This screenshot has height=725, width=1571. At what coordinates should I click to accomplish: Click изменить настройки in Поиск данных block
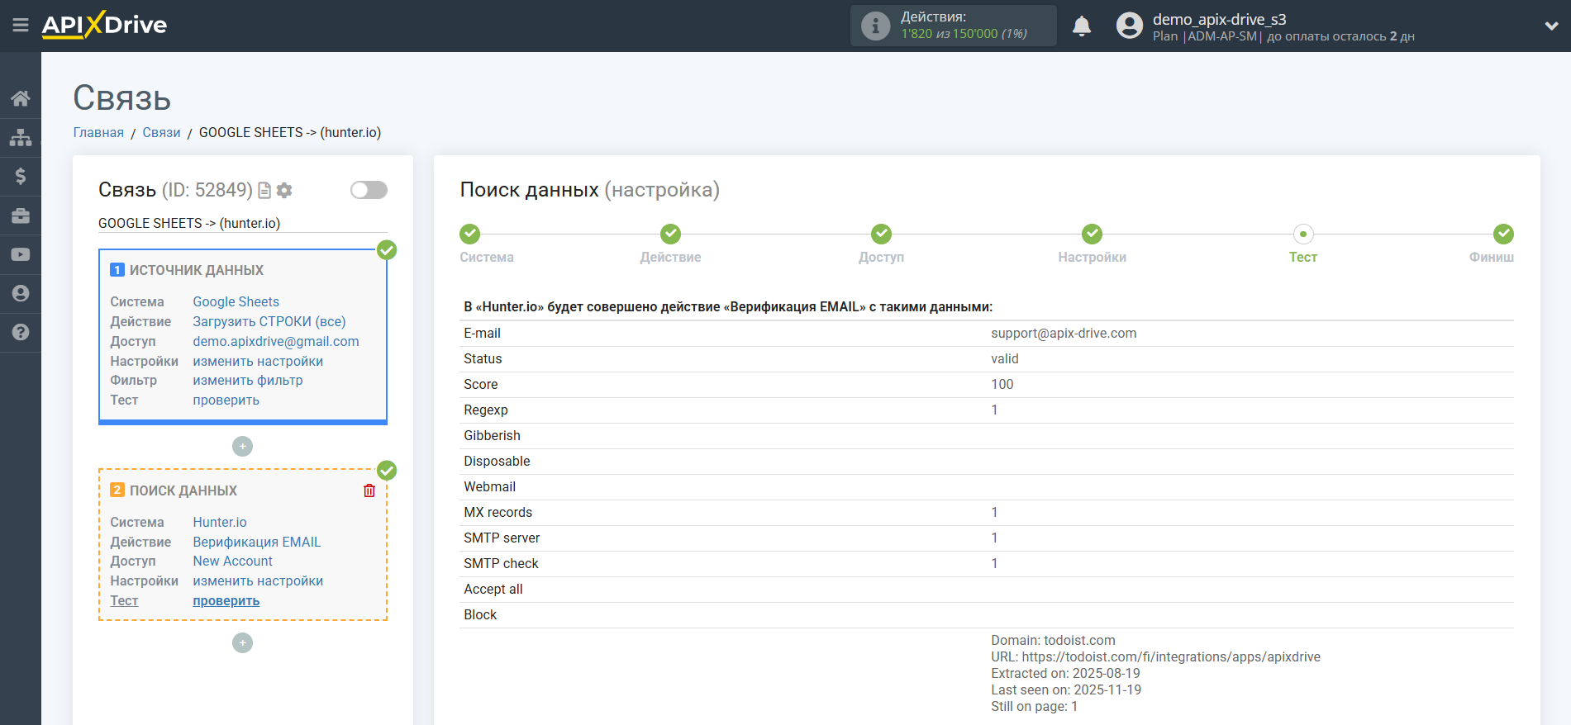tap(258, 580)
